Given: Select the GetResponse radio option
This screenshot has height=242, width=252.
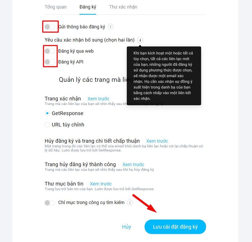Looking at the screenshot, I should (47, 113).
